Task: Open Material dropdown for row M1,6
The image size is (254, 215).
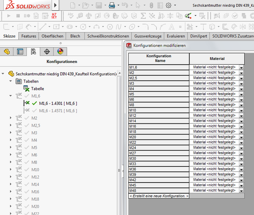Action: click(241, 68)
